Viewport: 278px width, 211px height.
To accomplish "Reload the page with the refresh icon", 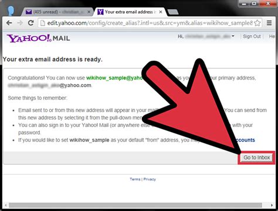I will [30, 23].
